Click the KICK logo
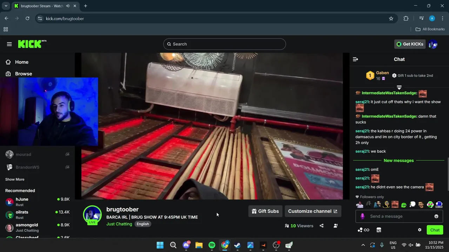 pyautogui.click(x=32, y=44)
